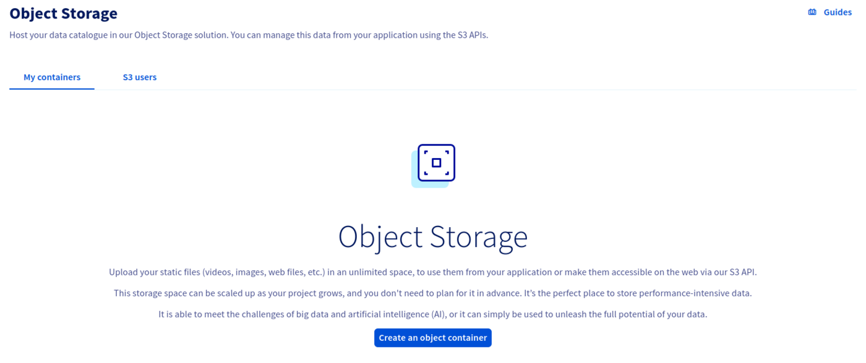Switch to the S3 users tab

(x=139, y=77)
